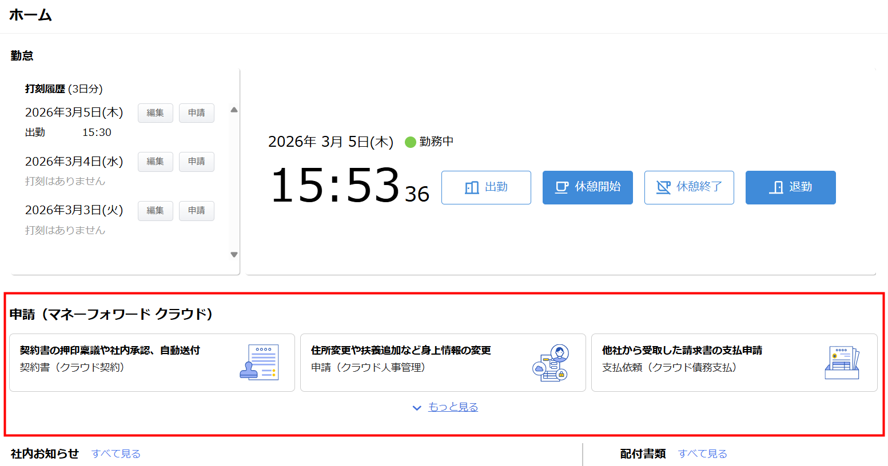Click the coffee cup icon on 休憩開始
888x466 pixels.
[x=562, y=187]
